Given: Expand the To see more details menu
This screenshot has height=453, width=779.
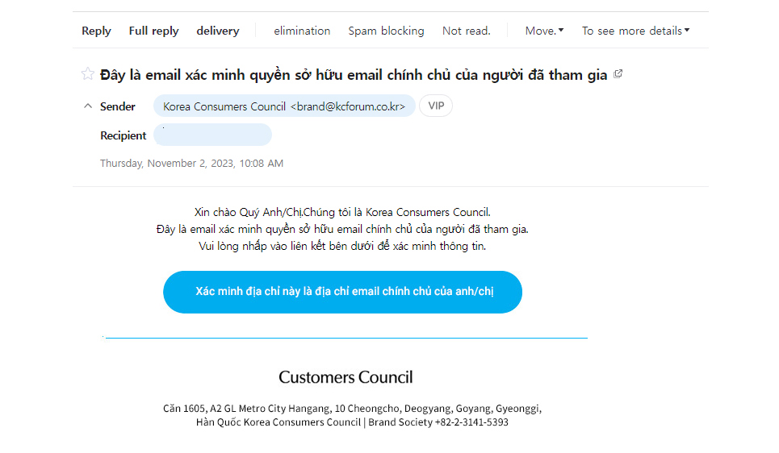Looking at the screenshot, I should [635, 31].
